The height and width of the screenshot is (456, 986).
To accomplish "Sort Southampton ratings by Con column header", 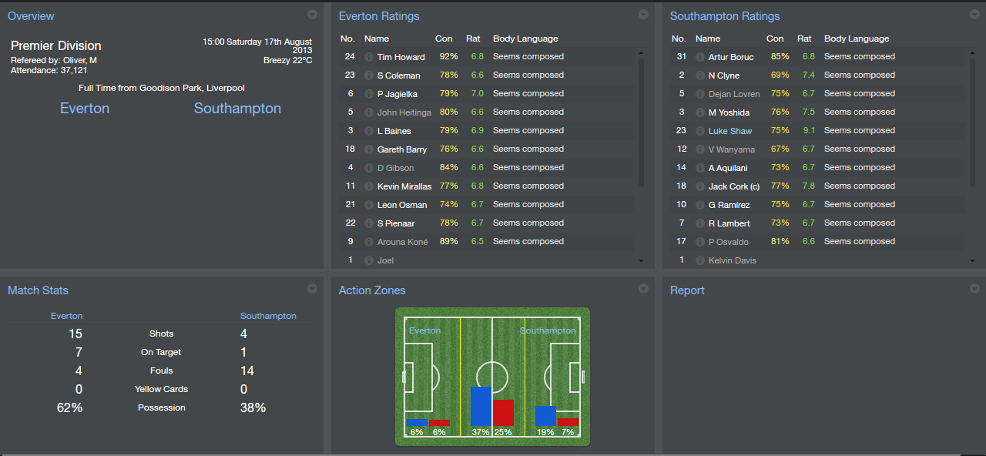I will point(775,39).
